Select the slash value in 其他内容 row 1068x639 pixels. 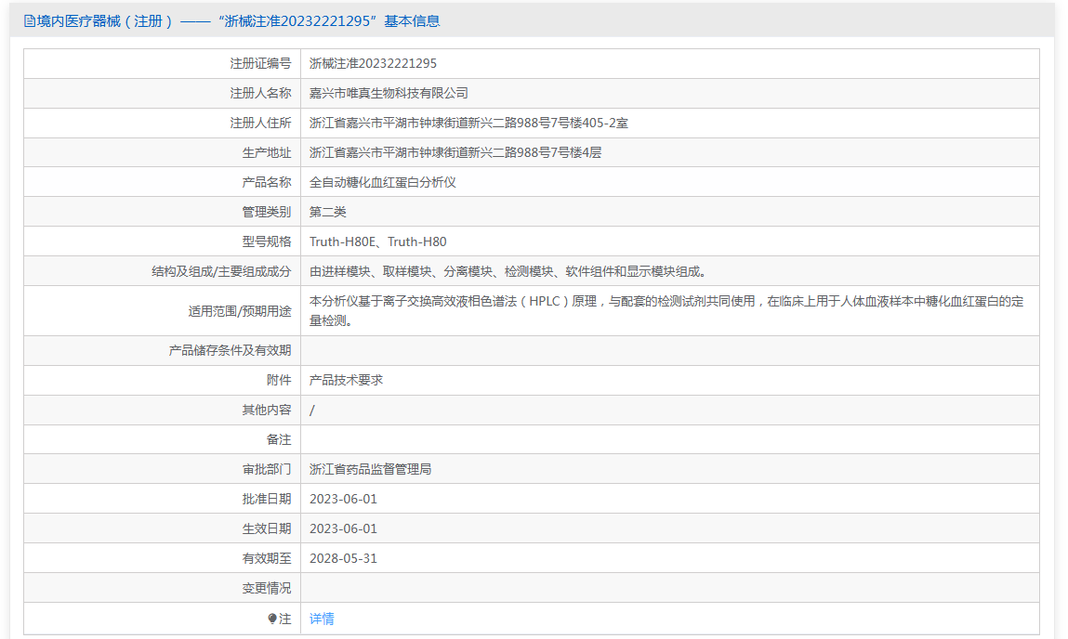(x=312, y=411)
